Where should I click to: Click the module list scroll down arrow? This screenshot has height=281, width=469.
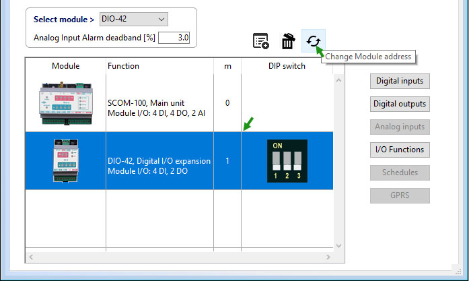[338, 246]
